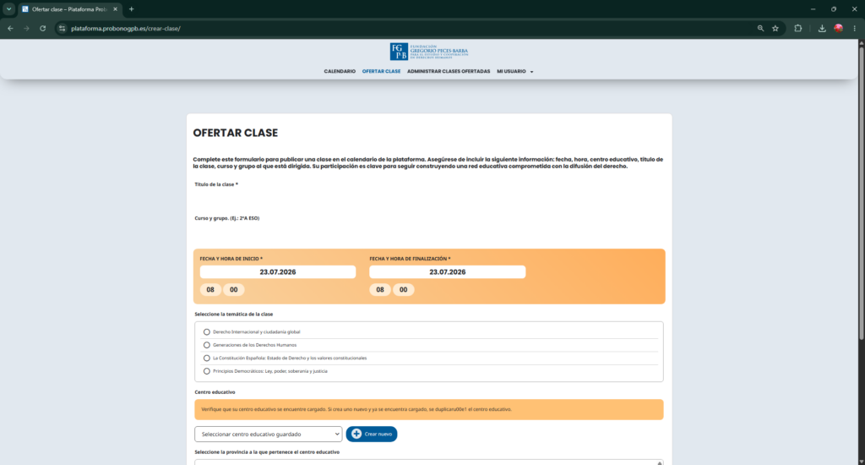Viewport: 865px width, 465px height.
Task: Open Seleccionar centro educativo guardado dropdown
Action: 268,434
